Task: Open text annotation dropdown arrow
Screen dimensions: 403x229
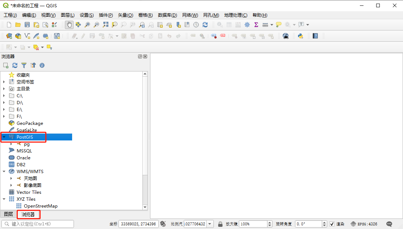Action: coord(308,25)
